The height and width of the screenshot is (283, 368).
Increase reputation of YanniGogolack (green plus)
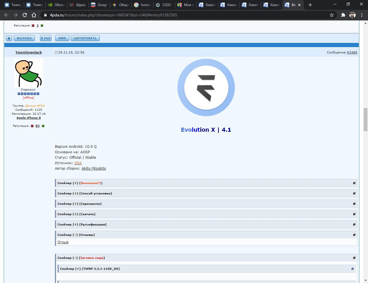(43, 126)
